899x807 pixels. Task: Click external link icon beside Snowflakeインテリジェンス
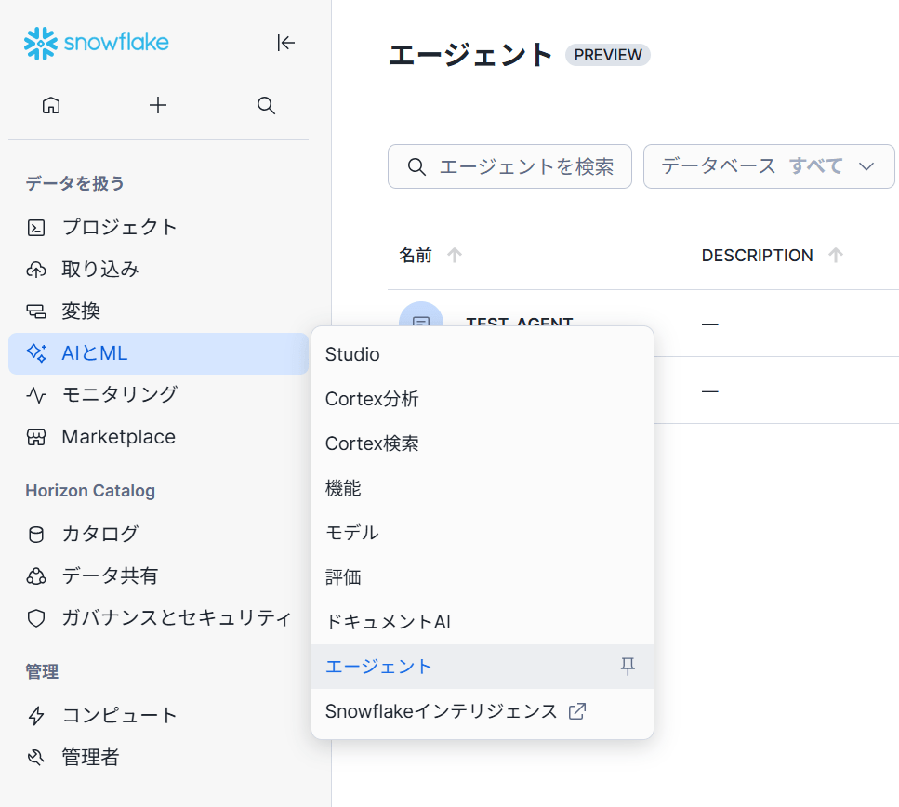tap(577, 711)
